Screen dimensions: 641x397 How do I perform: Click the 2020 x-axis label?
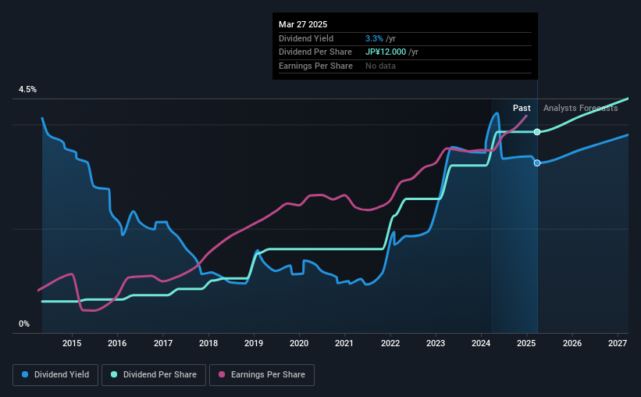(299, 343)
